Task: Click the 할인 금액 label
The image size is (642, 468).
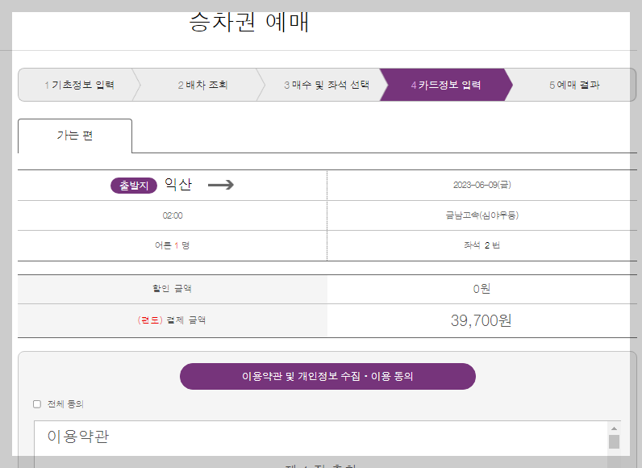Action: (173, 289)
